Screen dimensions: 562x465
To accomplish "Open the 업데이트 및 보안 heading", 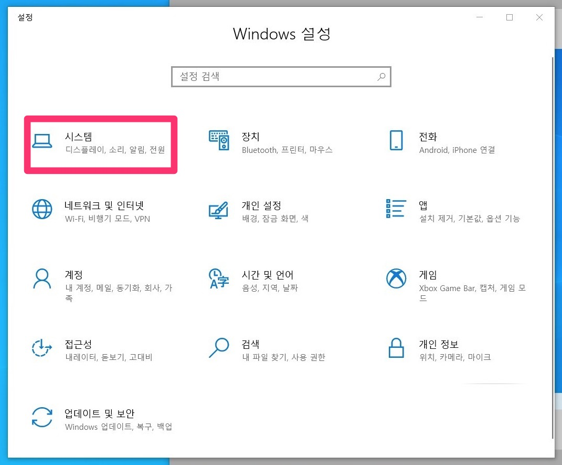I will (100, 414).
